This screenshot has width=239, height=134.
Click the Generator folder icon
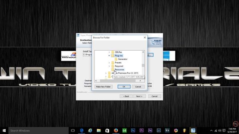116,59
